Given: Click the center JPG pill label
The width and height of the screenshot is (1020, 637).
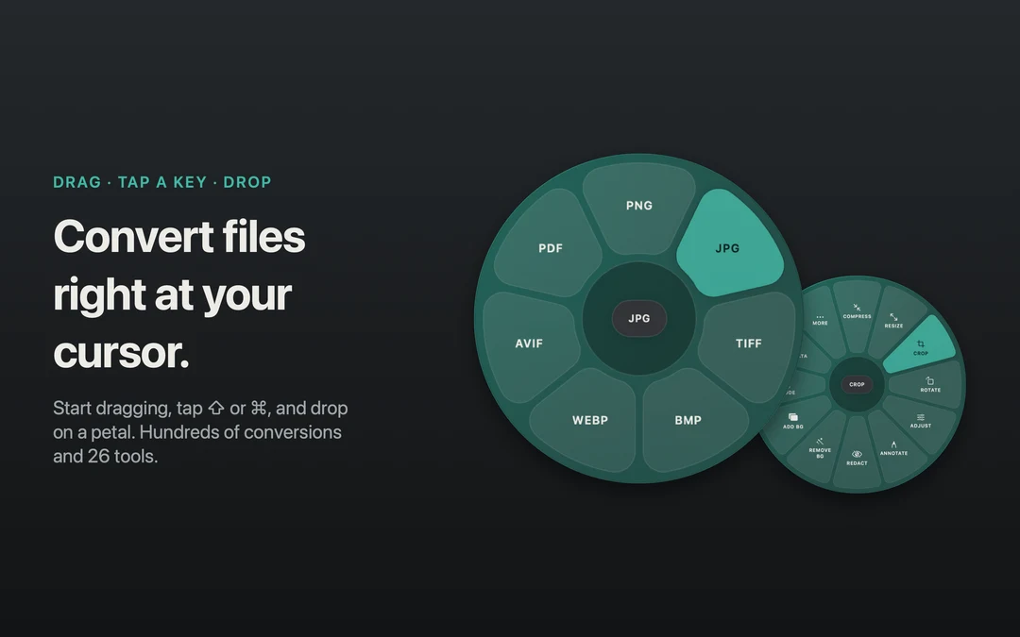Looking at the screenshot, I should [x=638, y=319].
